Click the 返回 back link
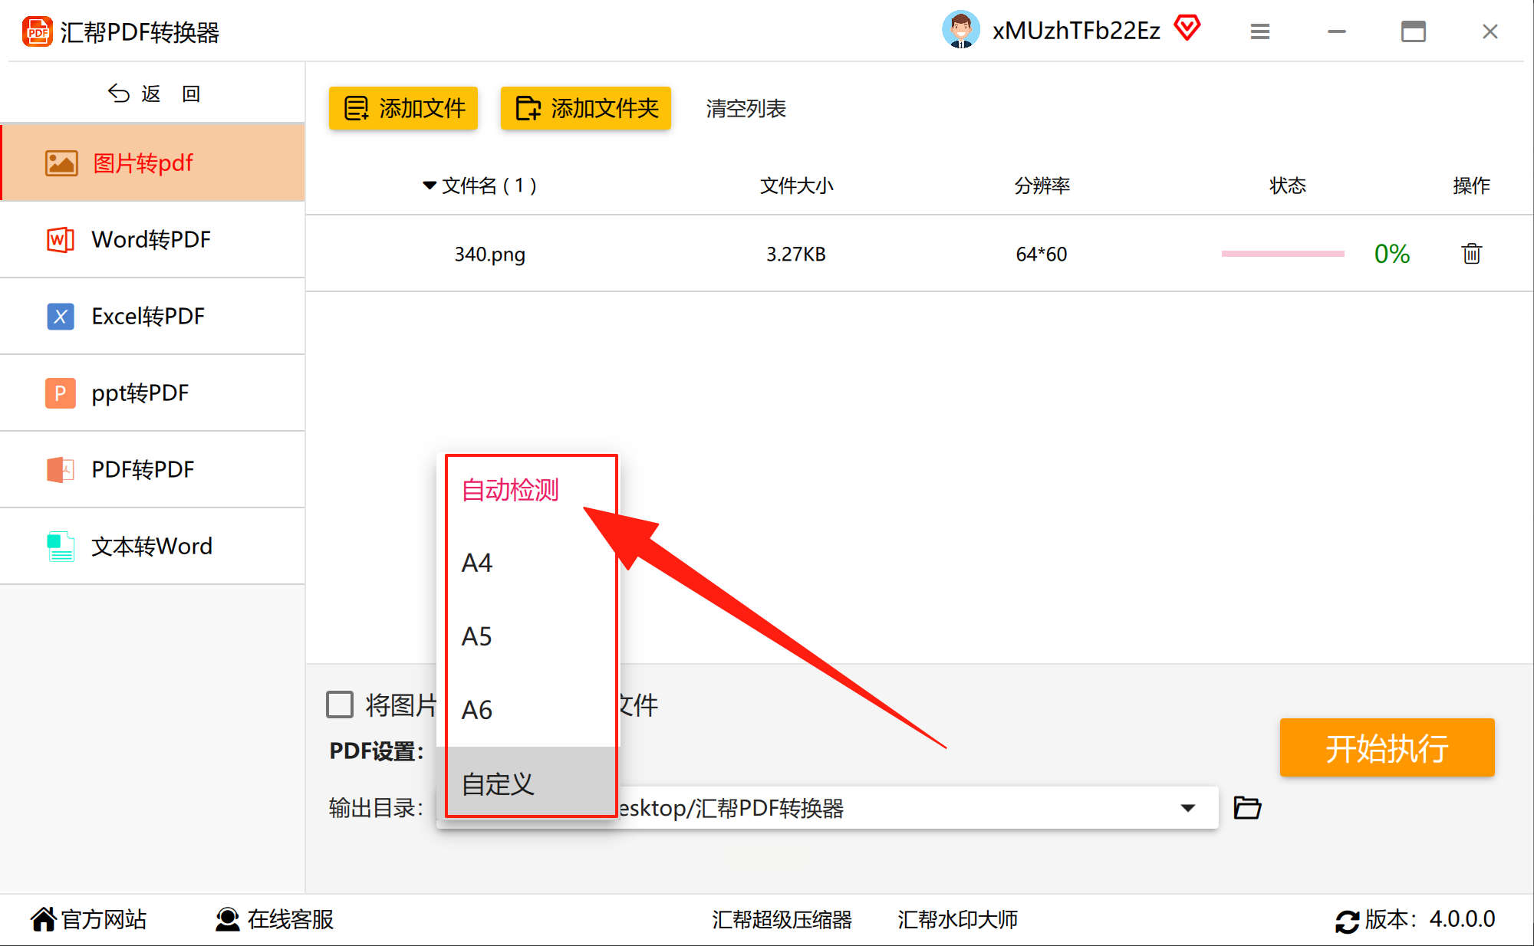The height and width of the screenshot is (946, 1534). pyautogui.click(x=153, y=94)
